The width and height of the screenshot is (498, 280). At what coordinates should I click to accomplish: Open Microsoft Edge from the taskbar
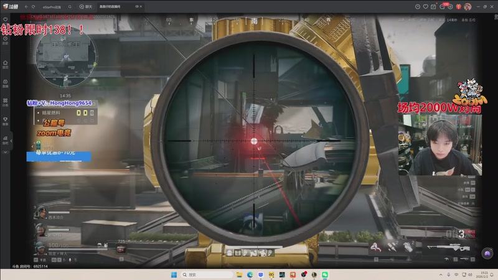(x=250, y=275)
